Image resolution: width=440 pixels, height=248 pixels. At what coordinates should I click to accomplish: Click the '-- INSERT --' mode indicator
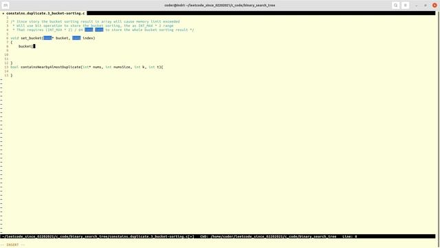[x=12, y=245]
